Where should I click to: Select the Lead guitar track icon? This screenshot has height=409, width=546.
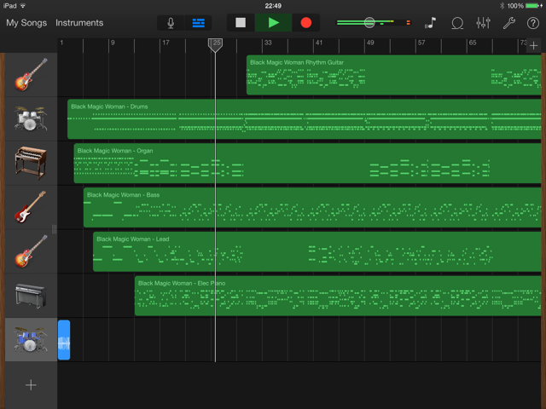coord(31,251)
